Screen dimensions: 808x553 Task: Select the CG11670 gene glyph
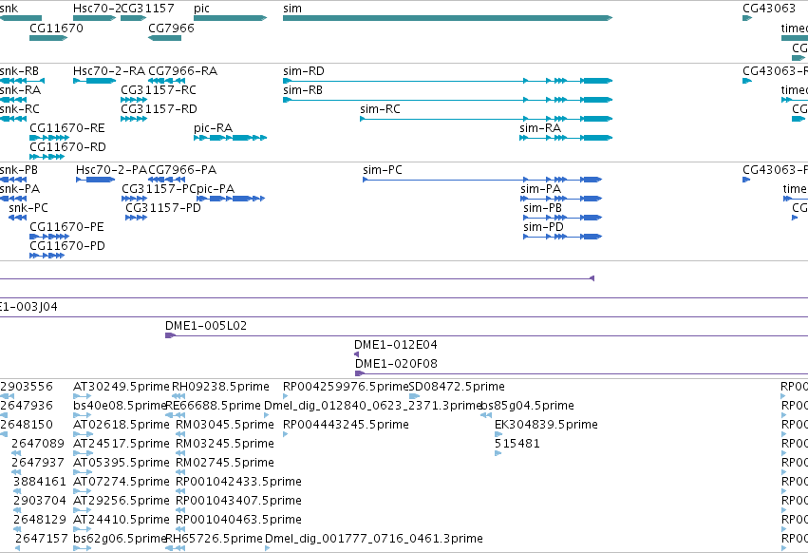tap(48, 38)
